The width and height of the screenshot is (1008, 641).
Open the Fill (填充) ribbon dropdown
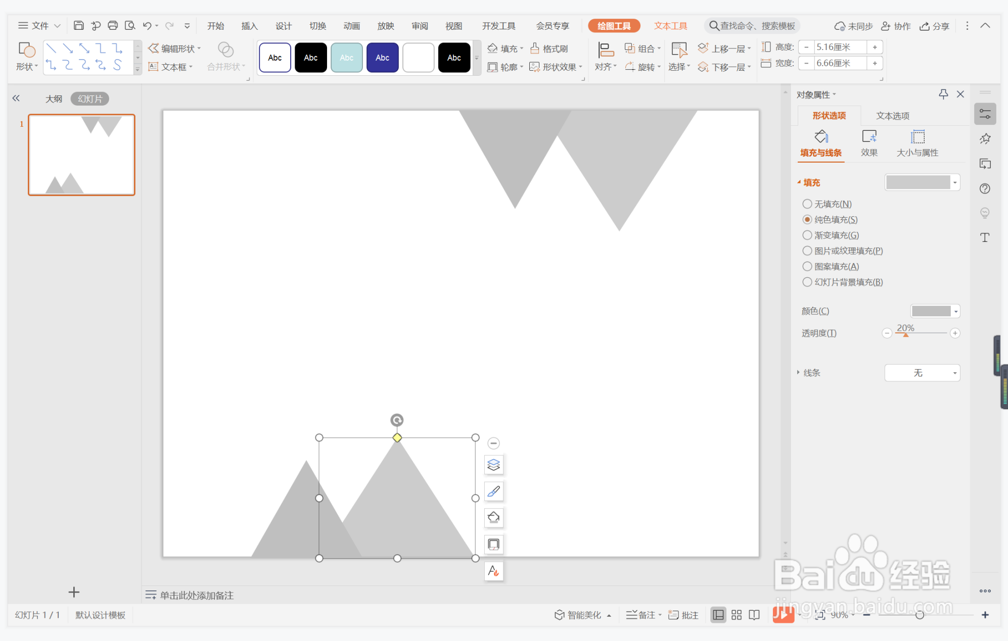point(506,48)
